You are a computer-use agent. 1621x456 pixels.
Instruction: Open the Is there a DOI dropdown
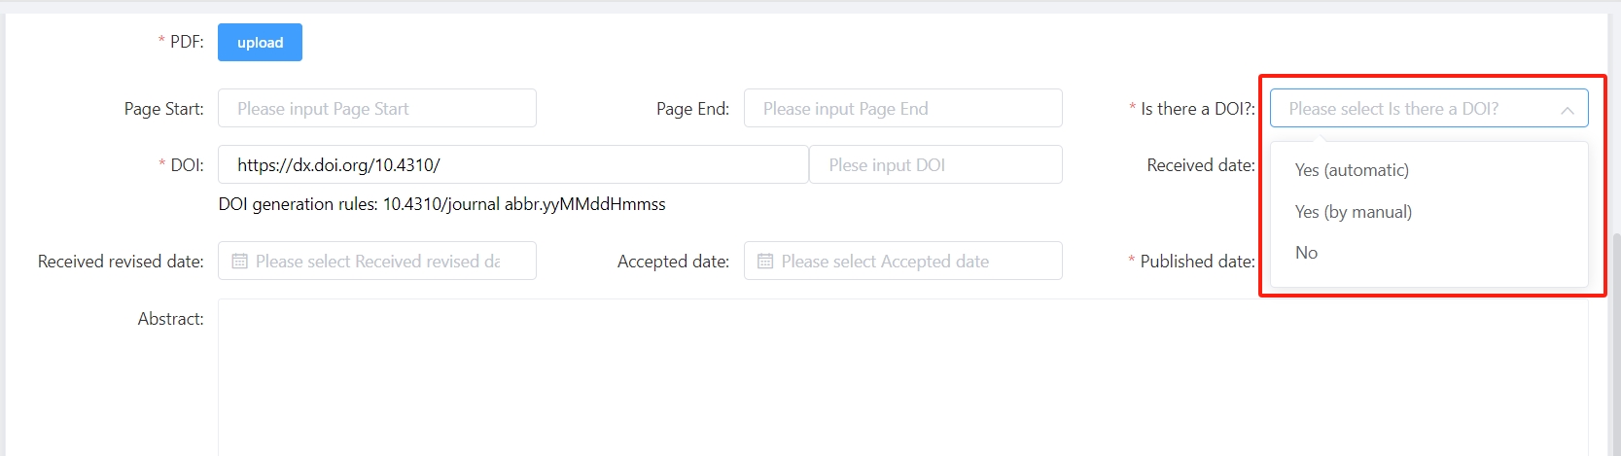pos(1428,108)
